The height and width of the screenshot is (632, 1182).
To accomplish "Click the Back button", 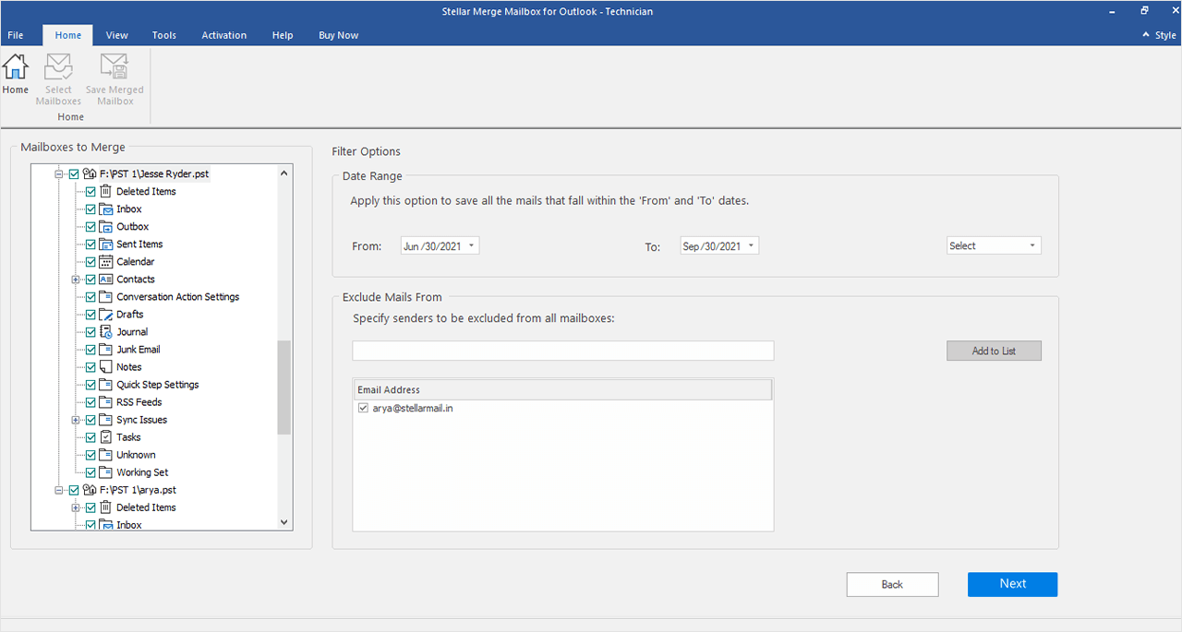I will tap(892, 584).
